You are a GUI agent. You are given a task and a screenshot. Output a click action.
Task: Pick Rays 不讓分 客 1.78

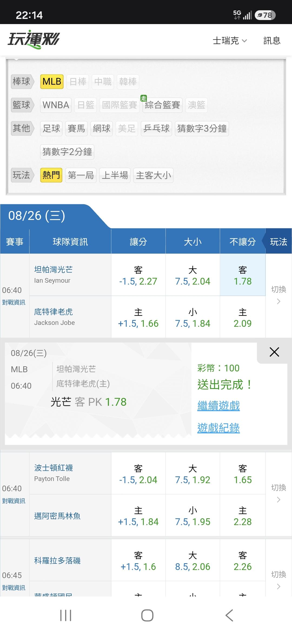[x=243, y=275]
